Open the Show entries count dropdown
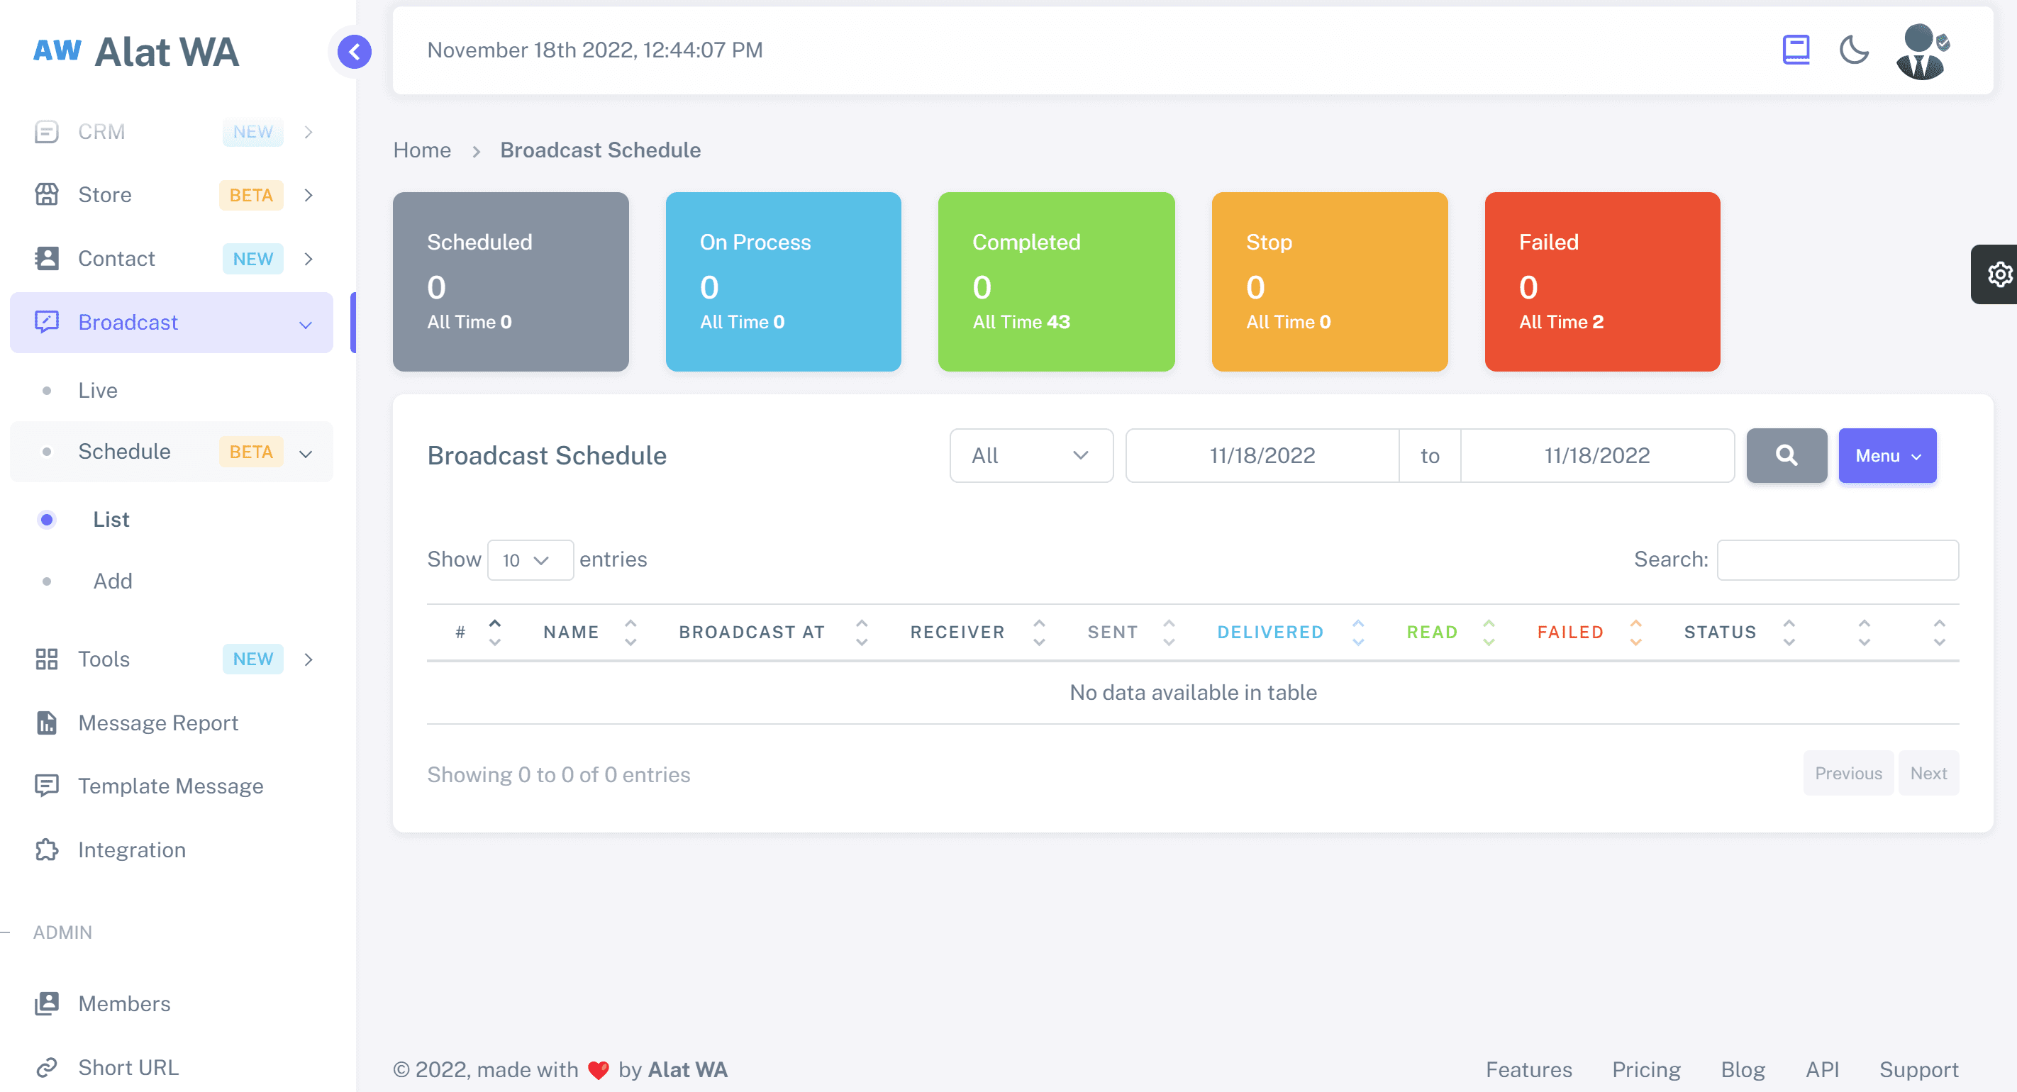2017x1092 pixels. [x=530, y=559]
